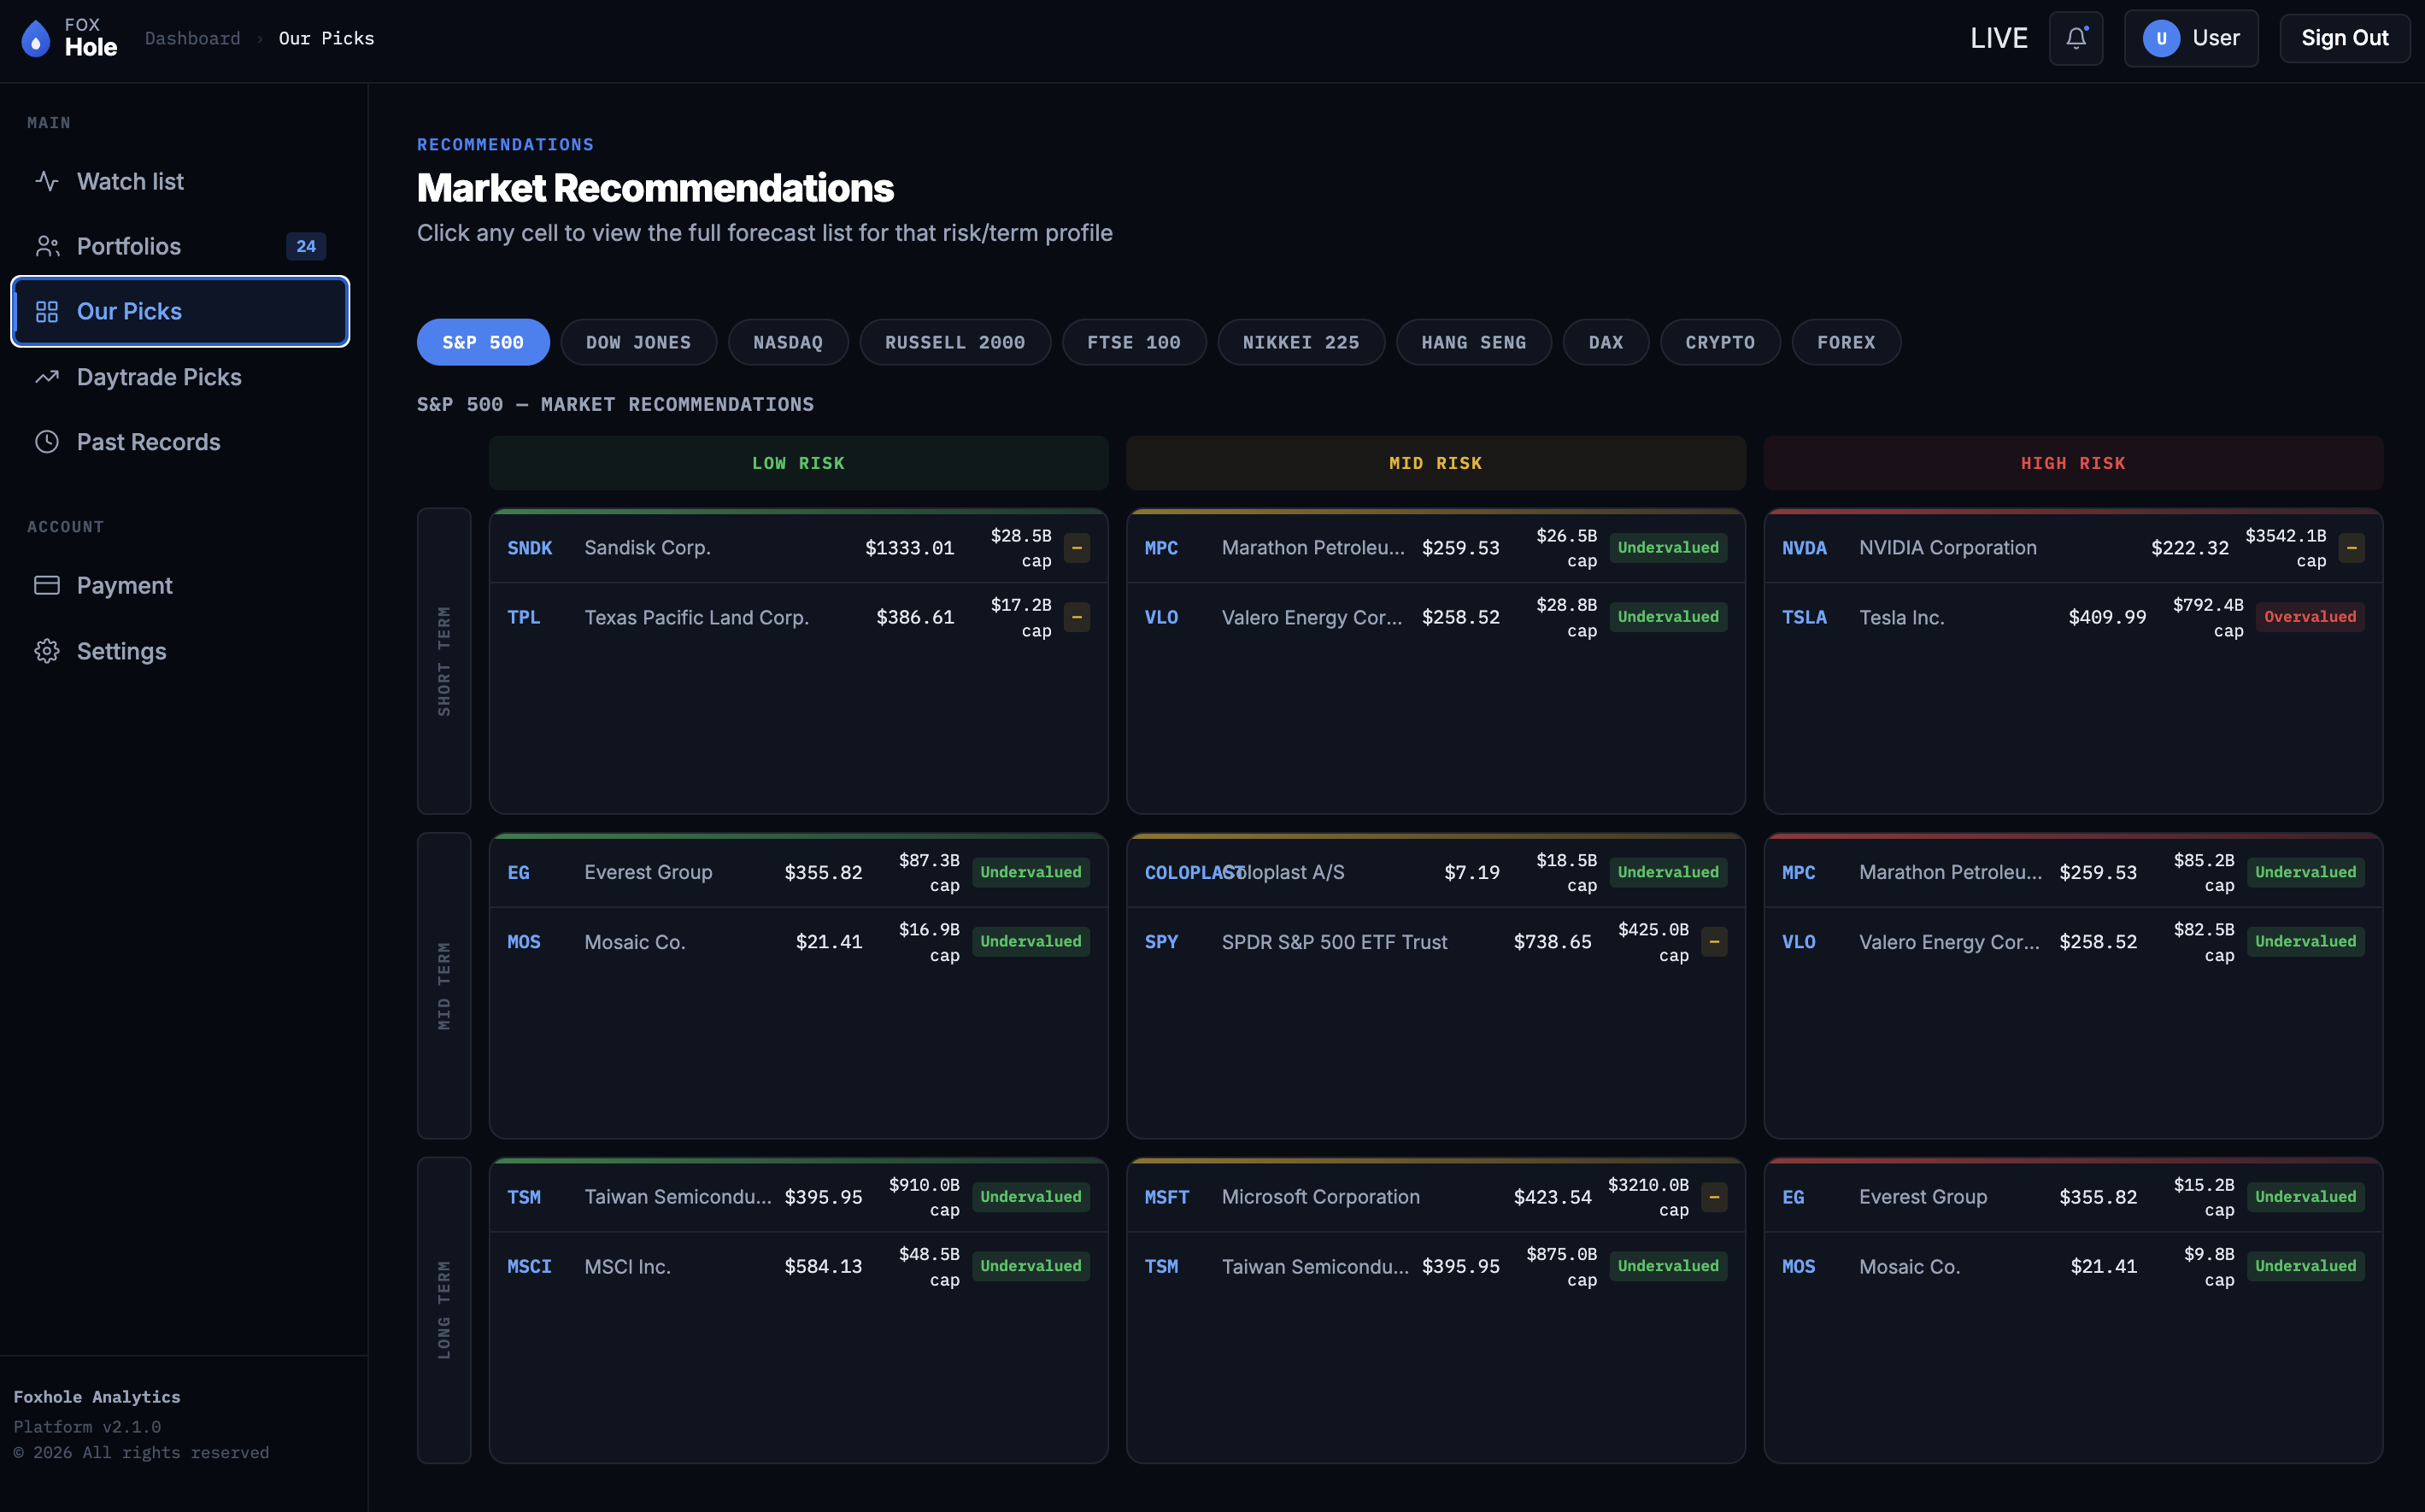This screenshot has height=1512, width=2425.
Task: Click the SNDK ticker symbol
Action: click(x=530, y=548)
